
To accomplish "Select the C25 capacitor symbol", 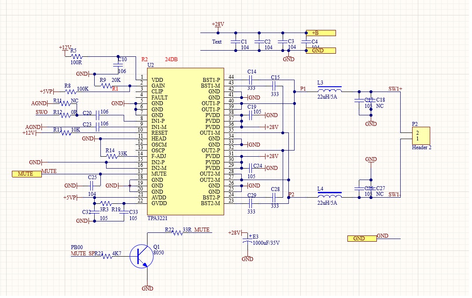I will tap(92, 186).
